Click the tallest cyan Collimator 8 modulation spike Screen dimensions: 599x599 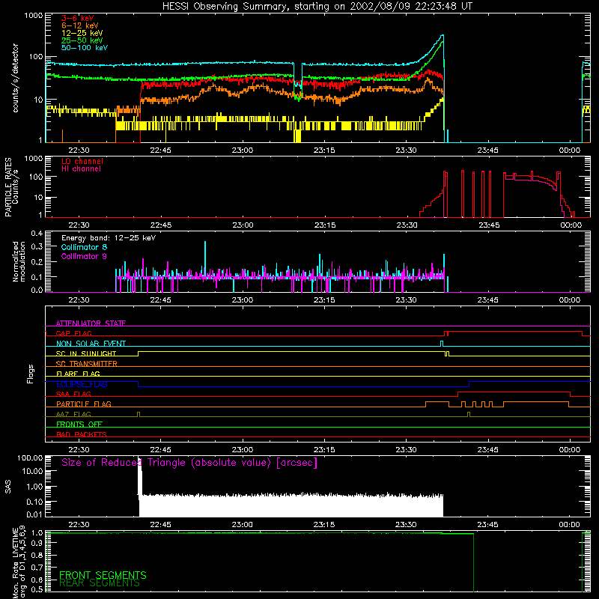coord(205,258)
